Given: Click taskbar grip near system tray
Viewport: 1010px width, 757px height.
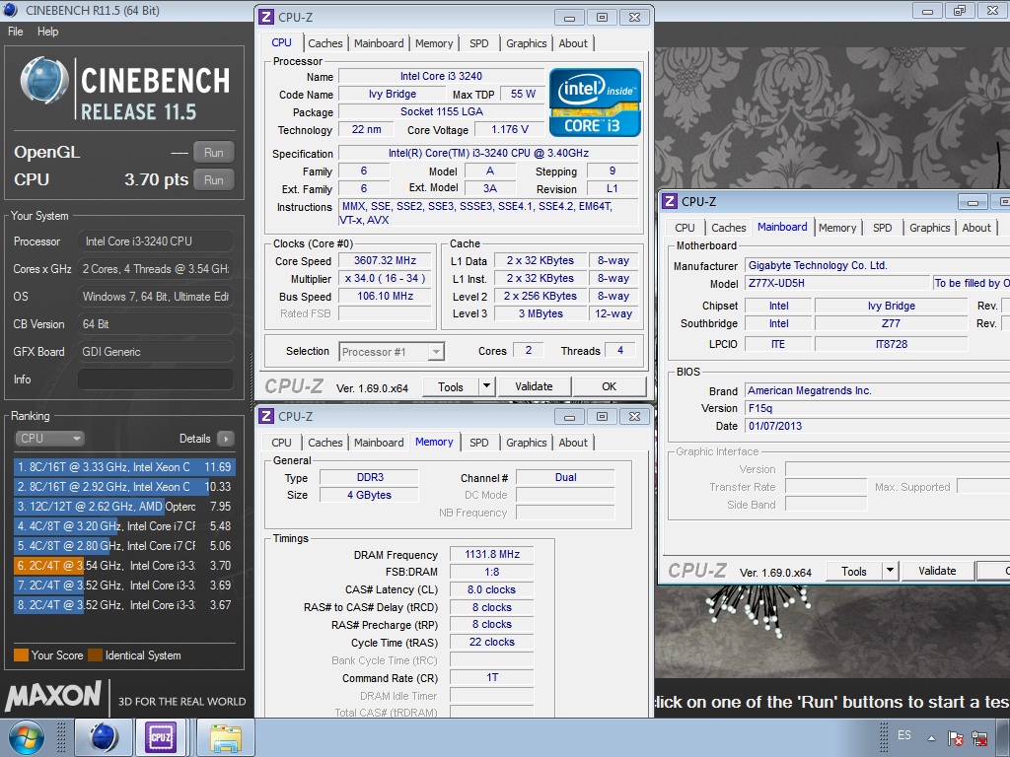Looking at the screenshot, I should coord(884,737).
